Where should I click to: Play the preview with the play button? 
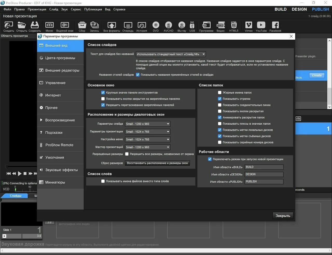[x=20, y=174]
